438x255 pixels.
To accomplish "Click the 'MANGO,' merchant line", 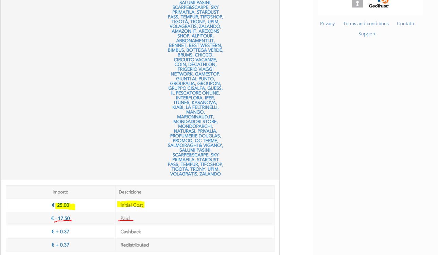I will 195,112.
